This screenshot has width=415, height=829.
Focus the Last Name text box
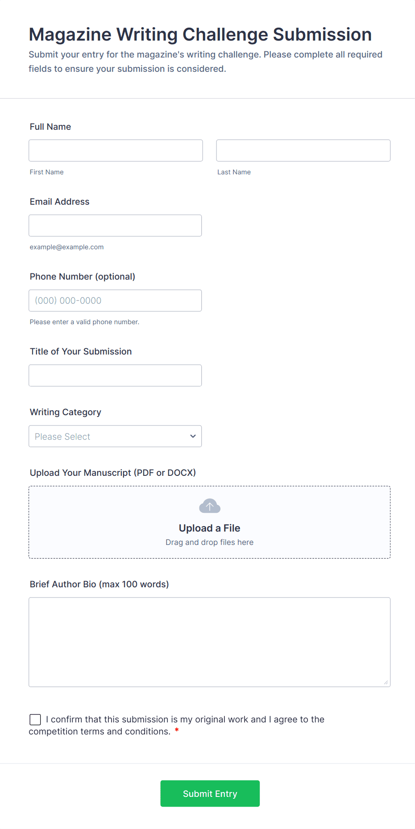(303, 151)
